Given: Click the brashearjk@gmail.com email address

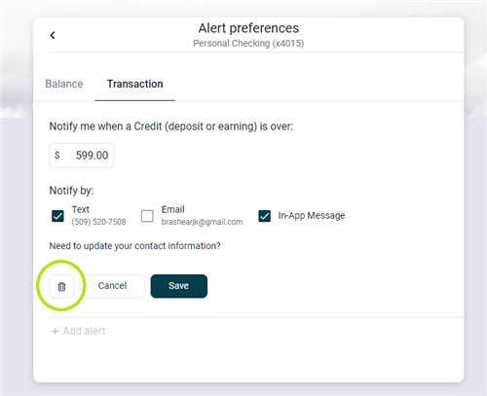Looking at the screenshot, I should pos(202,222).
